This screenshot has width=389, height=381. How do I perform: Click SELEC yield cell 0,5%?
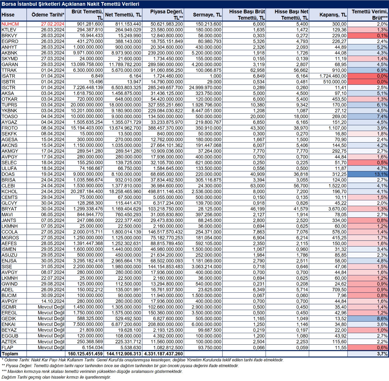point(368,163)
